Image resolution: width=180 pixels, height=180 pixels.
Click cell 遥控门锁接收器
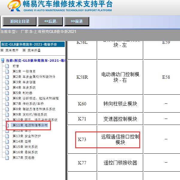pos(120,163)
